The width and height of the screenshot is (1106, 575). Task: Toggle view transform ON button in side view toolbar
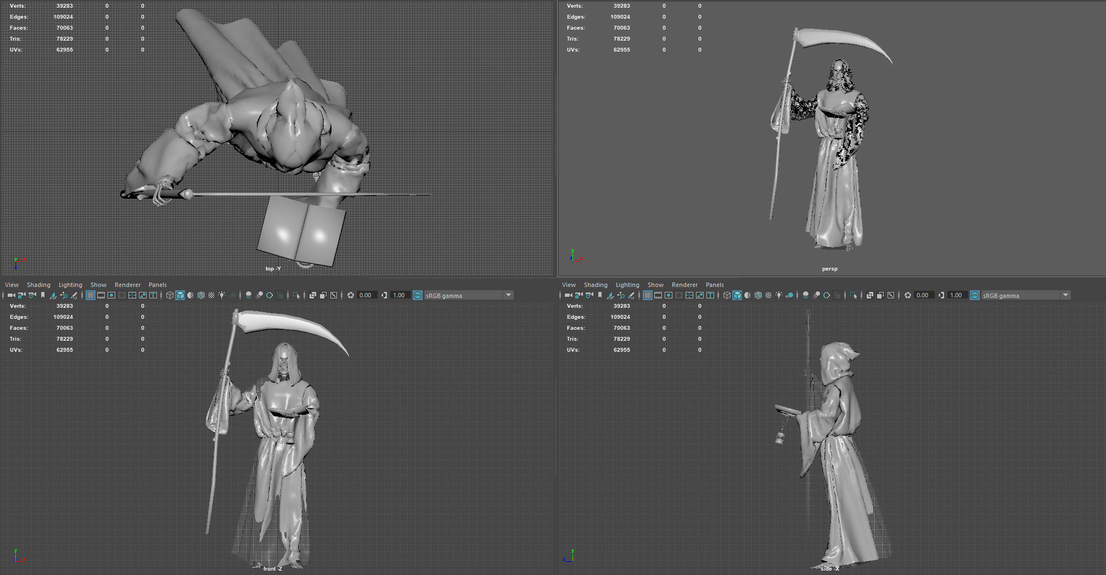click(x=974, y=295)
